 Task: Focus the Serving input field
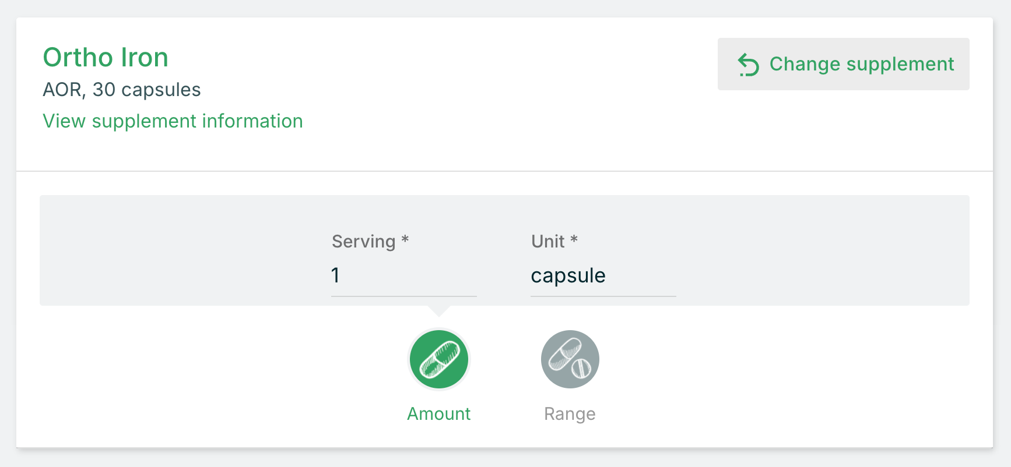coord(404,275)
